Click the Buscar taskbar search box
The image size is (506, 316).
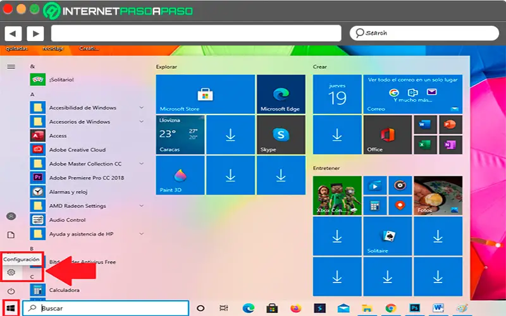tap(106, 308)
